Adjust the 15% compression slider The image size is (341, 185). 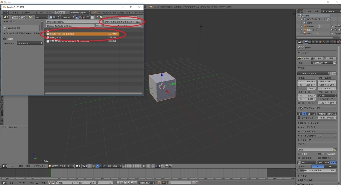coord(317,170)
